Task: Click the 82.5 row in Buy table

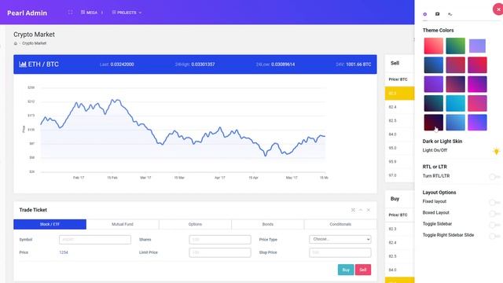Action: point(400,256)
